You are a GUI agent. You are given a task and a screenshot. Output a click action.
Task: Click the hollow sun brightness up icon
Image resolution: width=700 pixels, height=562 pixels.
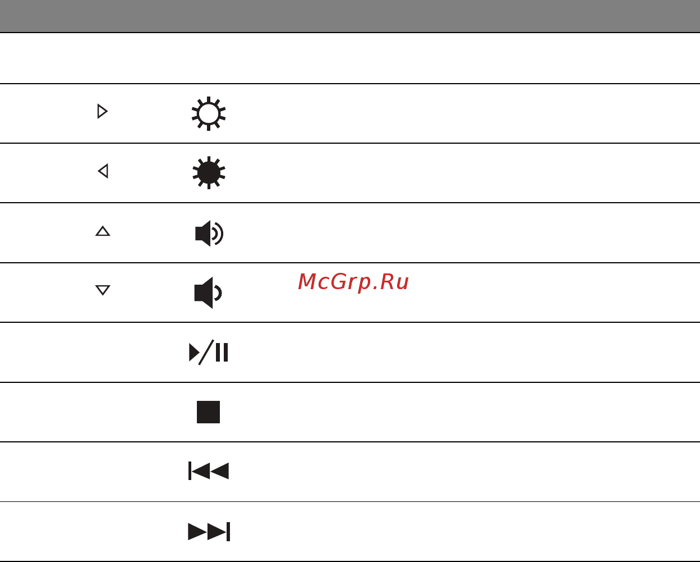click(x=209, y=113)
